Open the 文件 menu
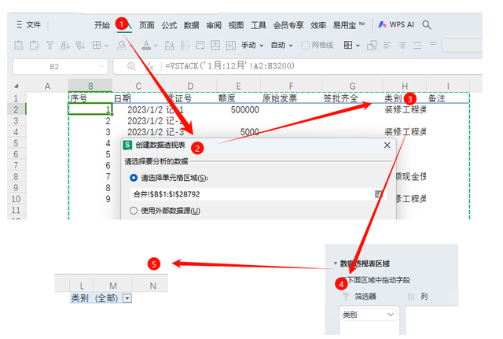This screenshot has width=503, height=339. coord(33,24)
